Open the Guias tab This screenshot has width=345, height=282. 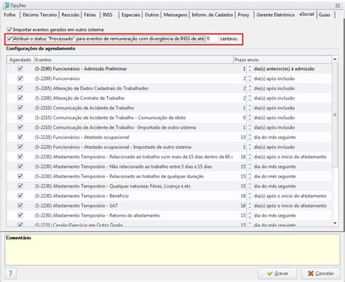pyautogui.click(x=325, y=15)
